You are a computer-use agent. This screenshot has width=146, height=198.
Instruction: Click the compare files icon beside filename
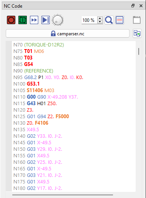tap(137, 33)
